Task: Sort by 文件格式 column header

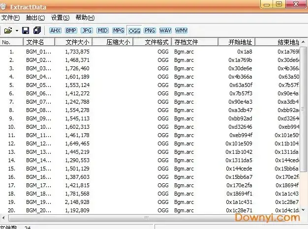Action: click(x=153, y=42)
